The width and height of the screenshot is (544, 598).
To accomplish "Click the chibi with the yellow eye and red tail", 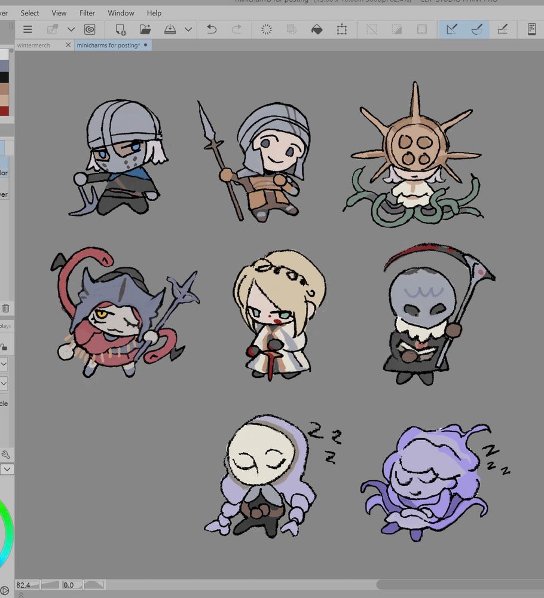I will click(x=124, y=313).
